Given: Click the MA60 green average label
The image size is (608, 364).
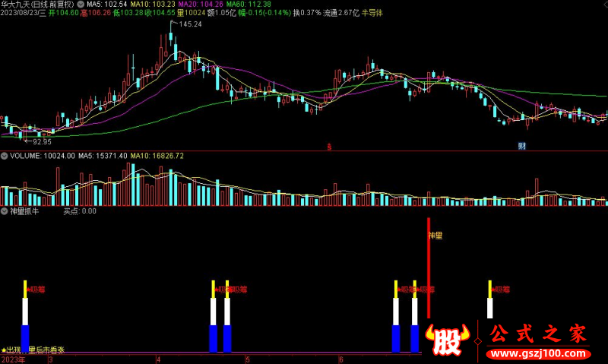Looking at the screenshot, I should [x=249, y=5].
